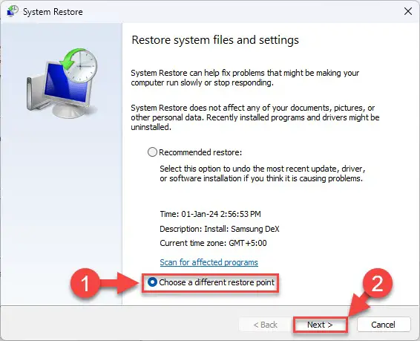Click the red circle numbered 2
Image resolution: width=420 pixels, height=341 pixels.
[x=378, y=283]
